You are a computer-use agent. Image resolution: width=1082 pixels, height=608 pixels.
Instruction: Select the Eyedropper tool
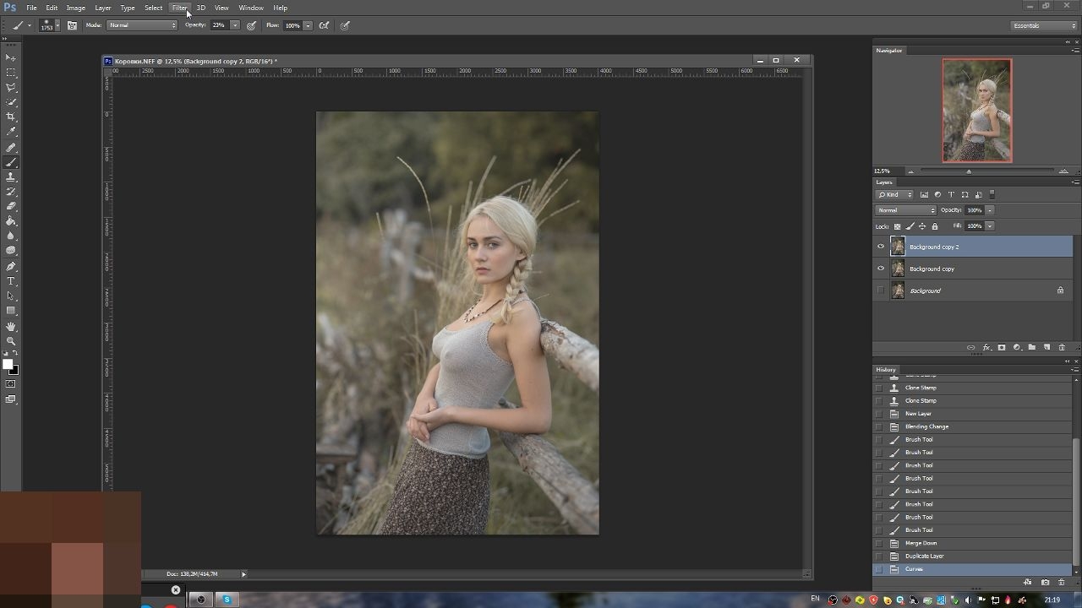11,133
